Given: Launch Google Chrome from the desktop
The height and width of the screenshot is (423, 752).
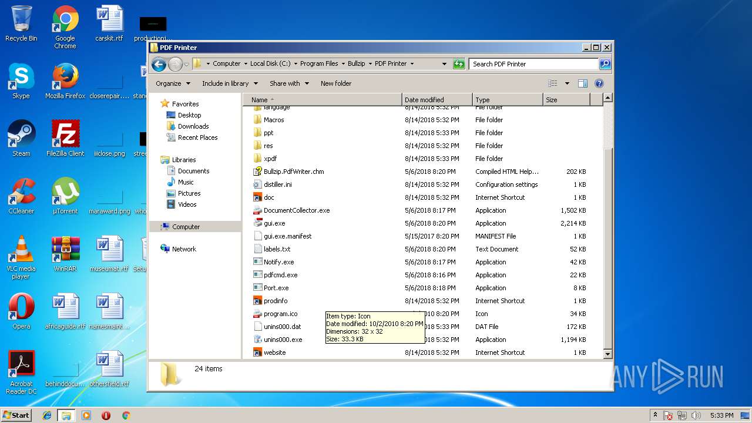Looking at the screenshot, I should 65,27.
